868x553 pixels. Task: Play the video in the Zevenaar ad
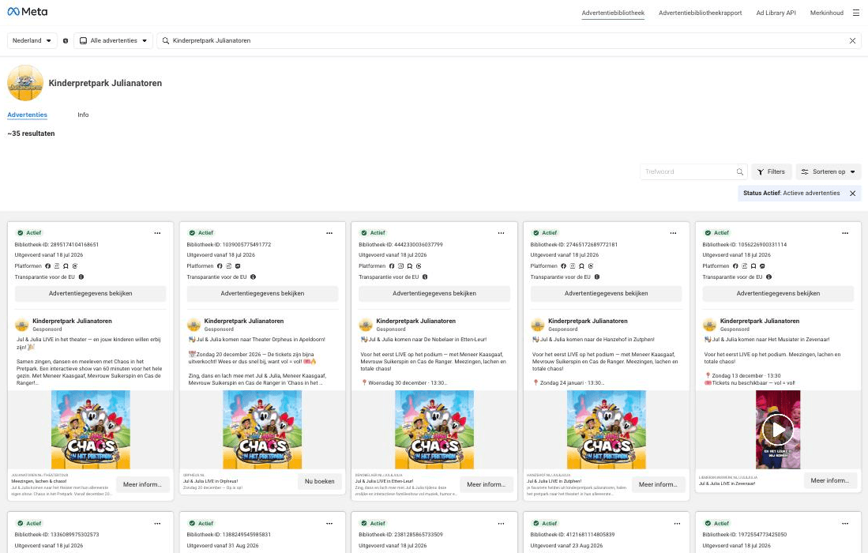pyautogui.click(x=778, y=430)
